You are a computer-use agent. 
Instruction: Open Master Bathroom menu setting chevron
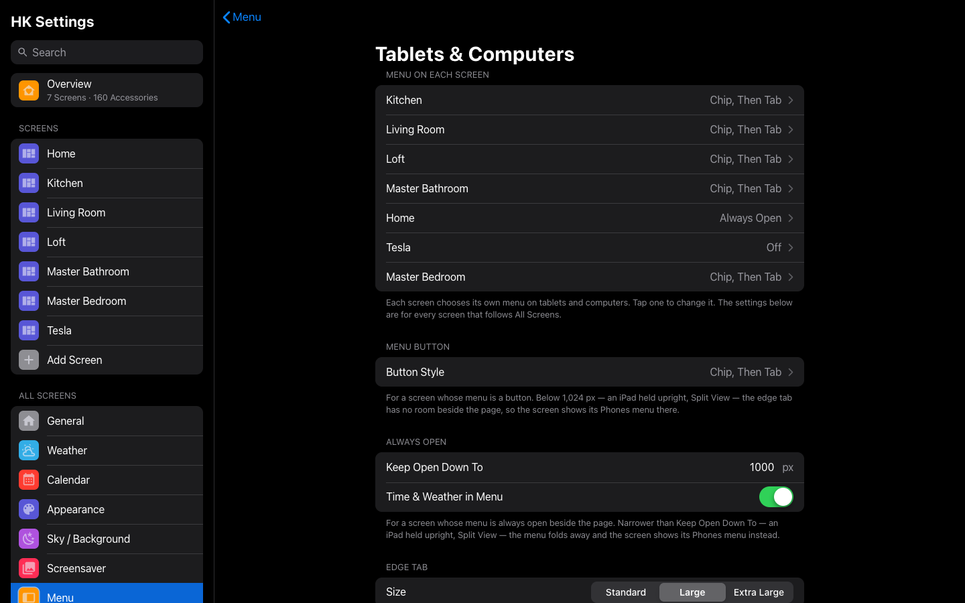[x=791, y=188]
